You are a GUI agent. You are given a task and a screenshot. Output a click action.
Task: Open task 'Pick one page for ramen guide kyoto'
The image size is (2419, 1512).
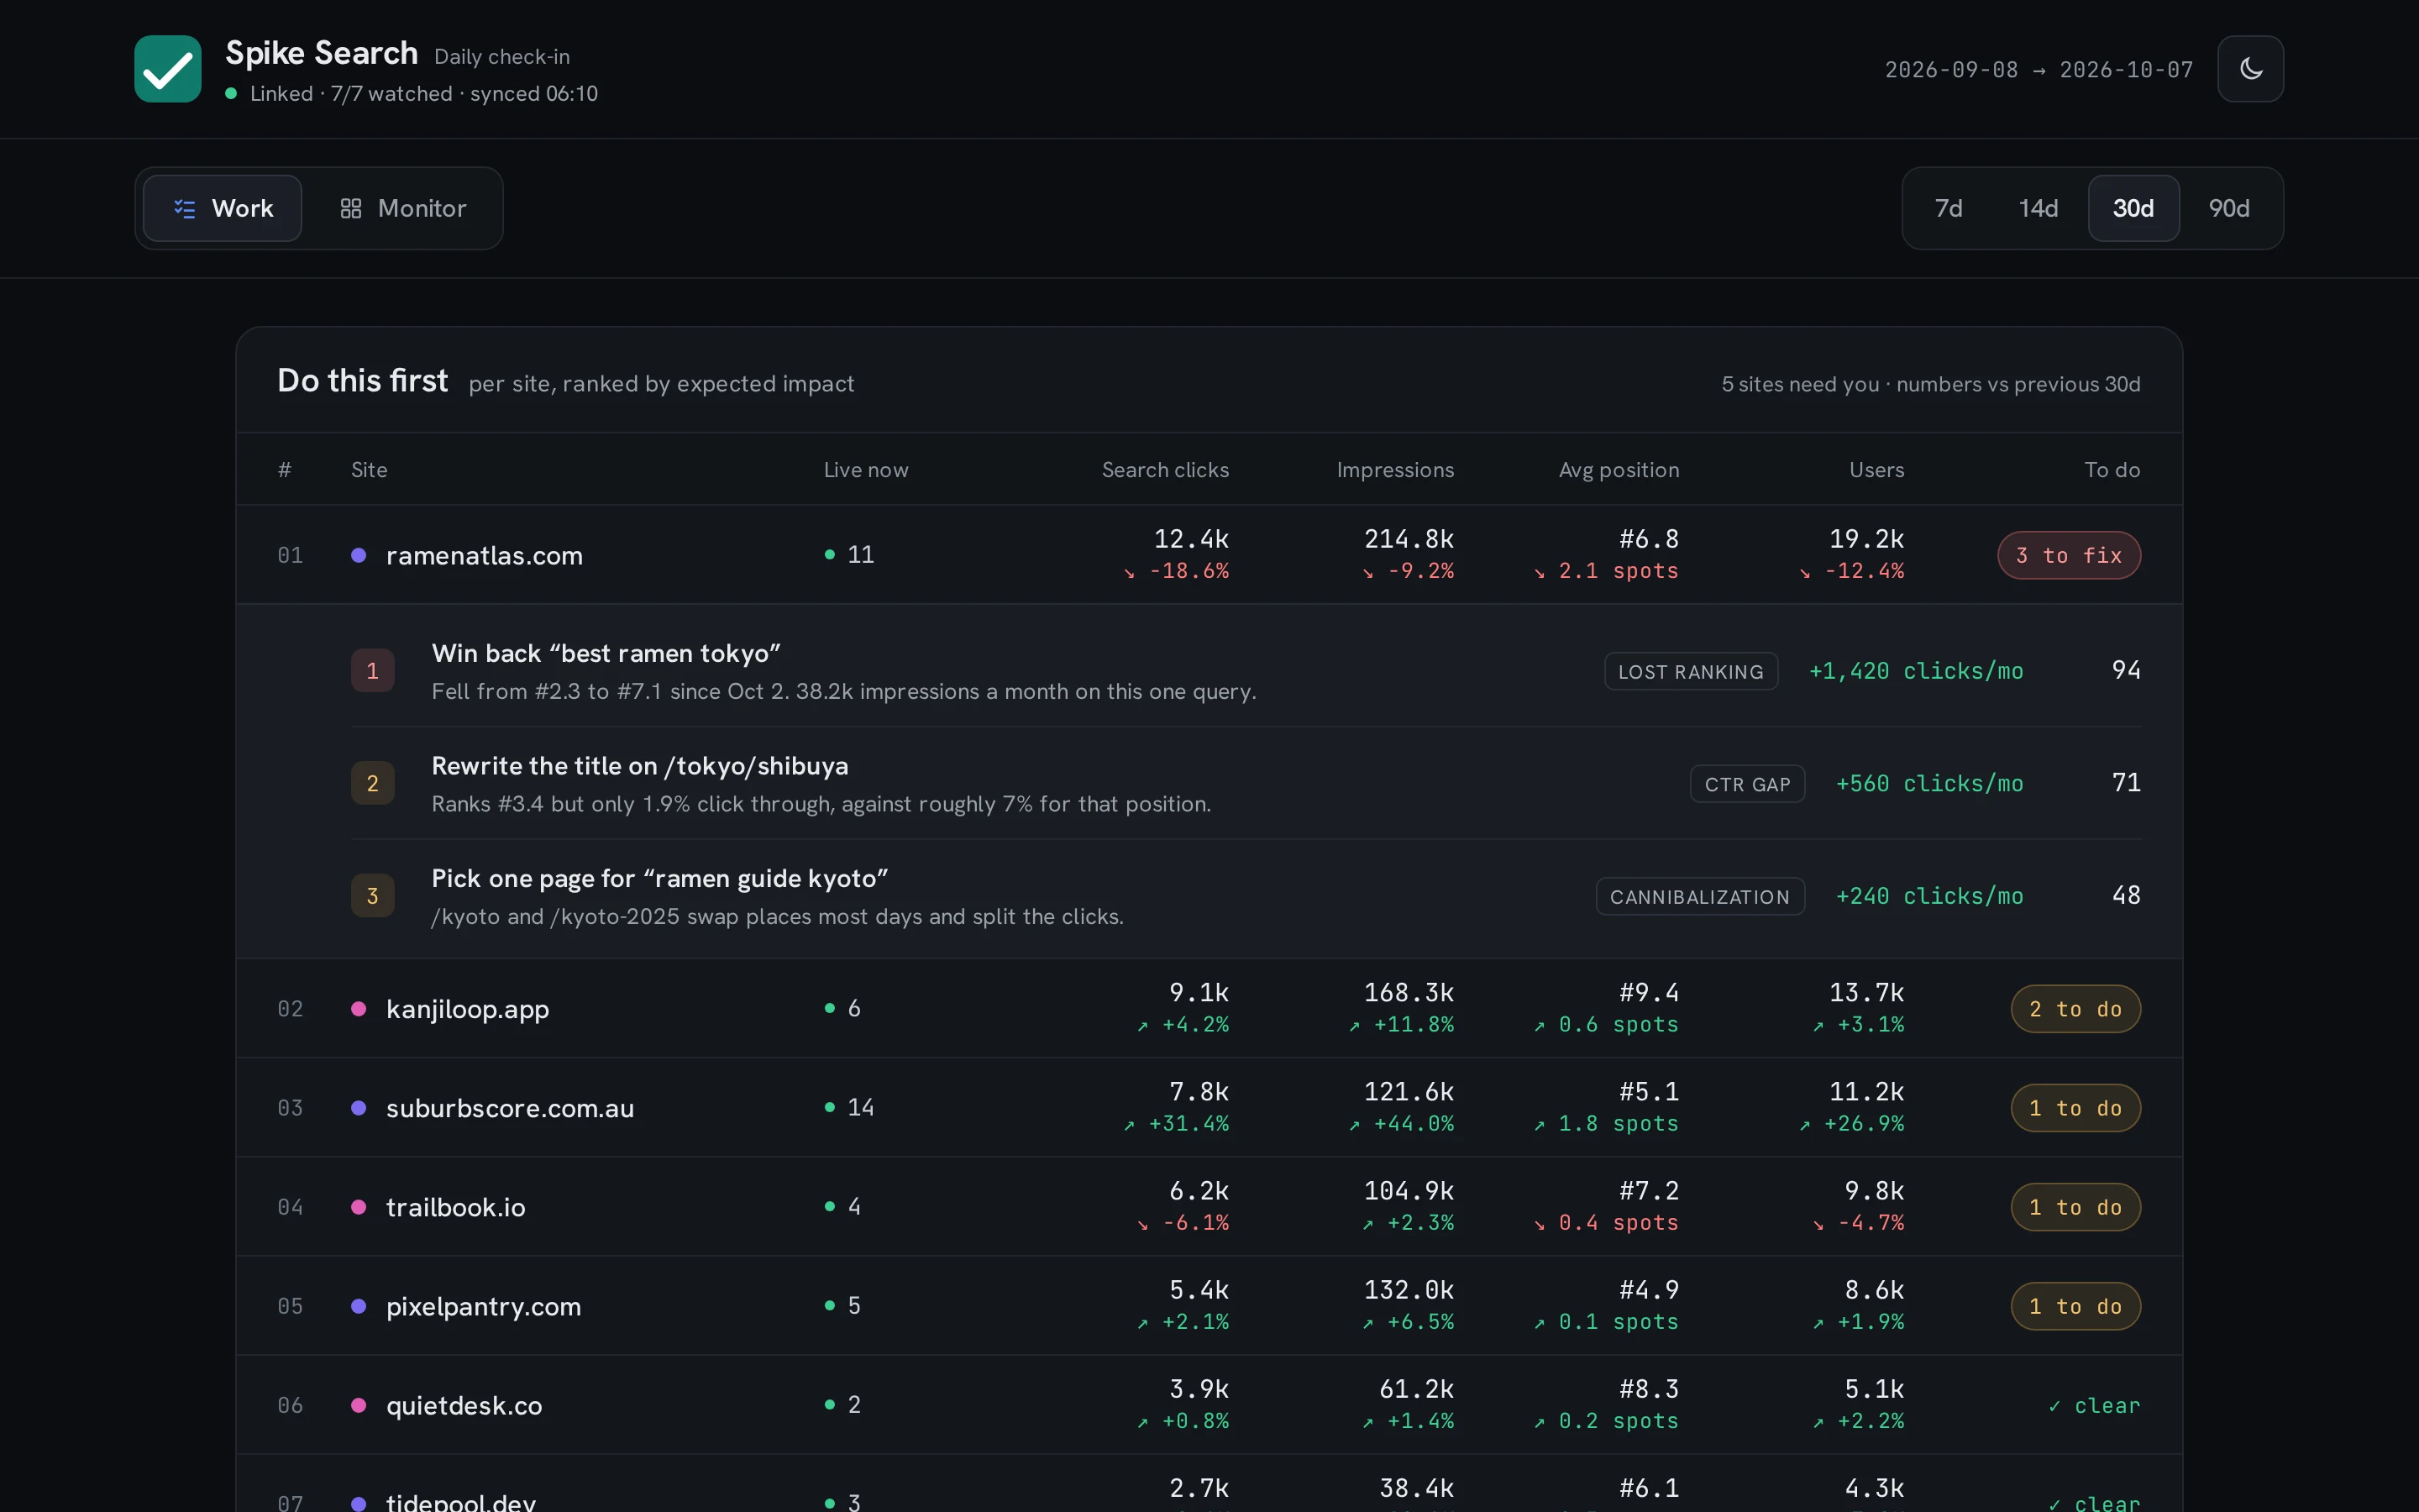pyautogui.click(x=1246, y=895)
